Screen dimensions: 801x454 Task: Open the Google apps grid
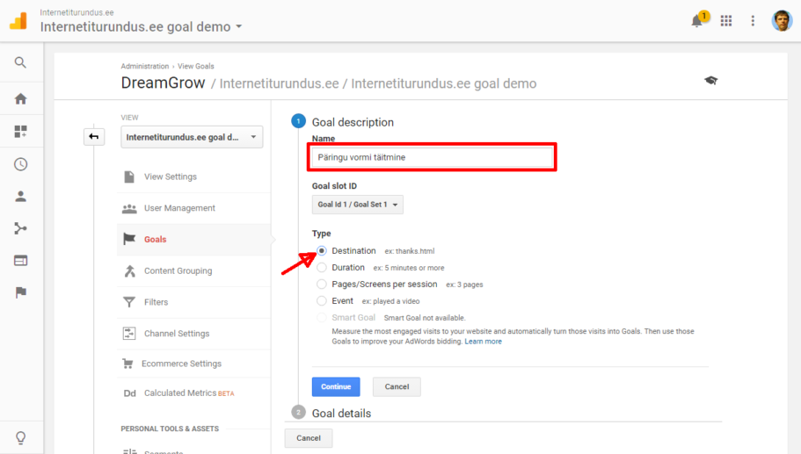tap(726, 20)
